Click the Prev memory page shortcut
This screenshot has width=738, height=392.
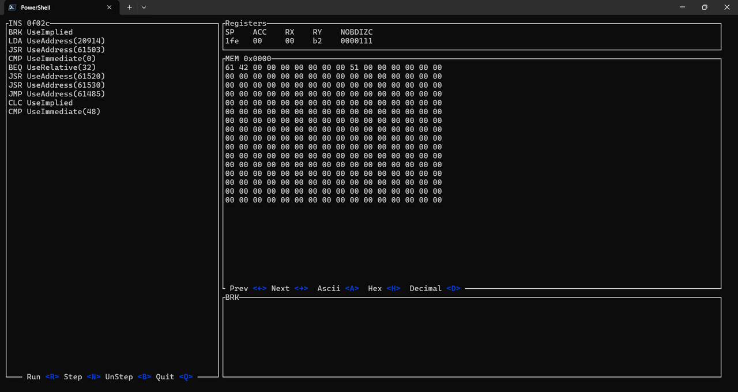248,288
